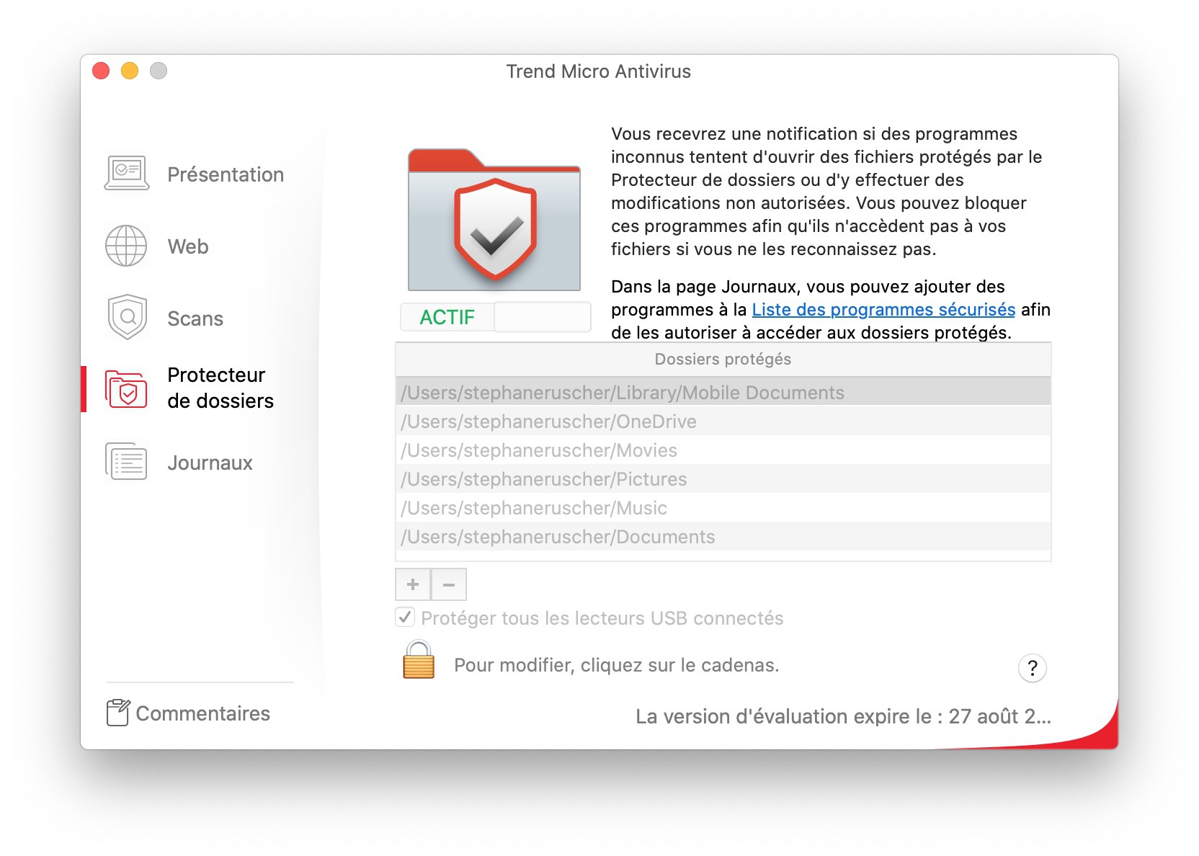Open the Journaux list icon
The height and width of the screenshot is (856, 1199).
point(127,462)
